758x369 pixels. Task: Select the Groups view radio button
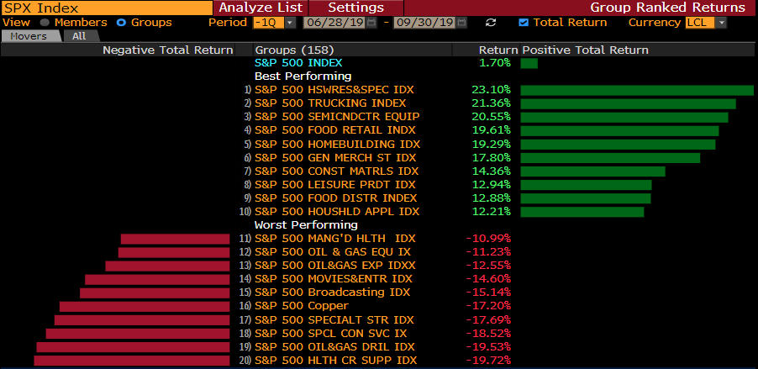121,23
